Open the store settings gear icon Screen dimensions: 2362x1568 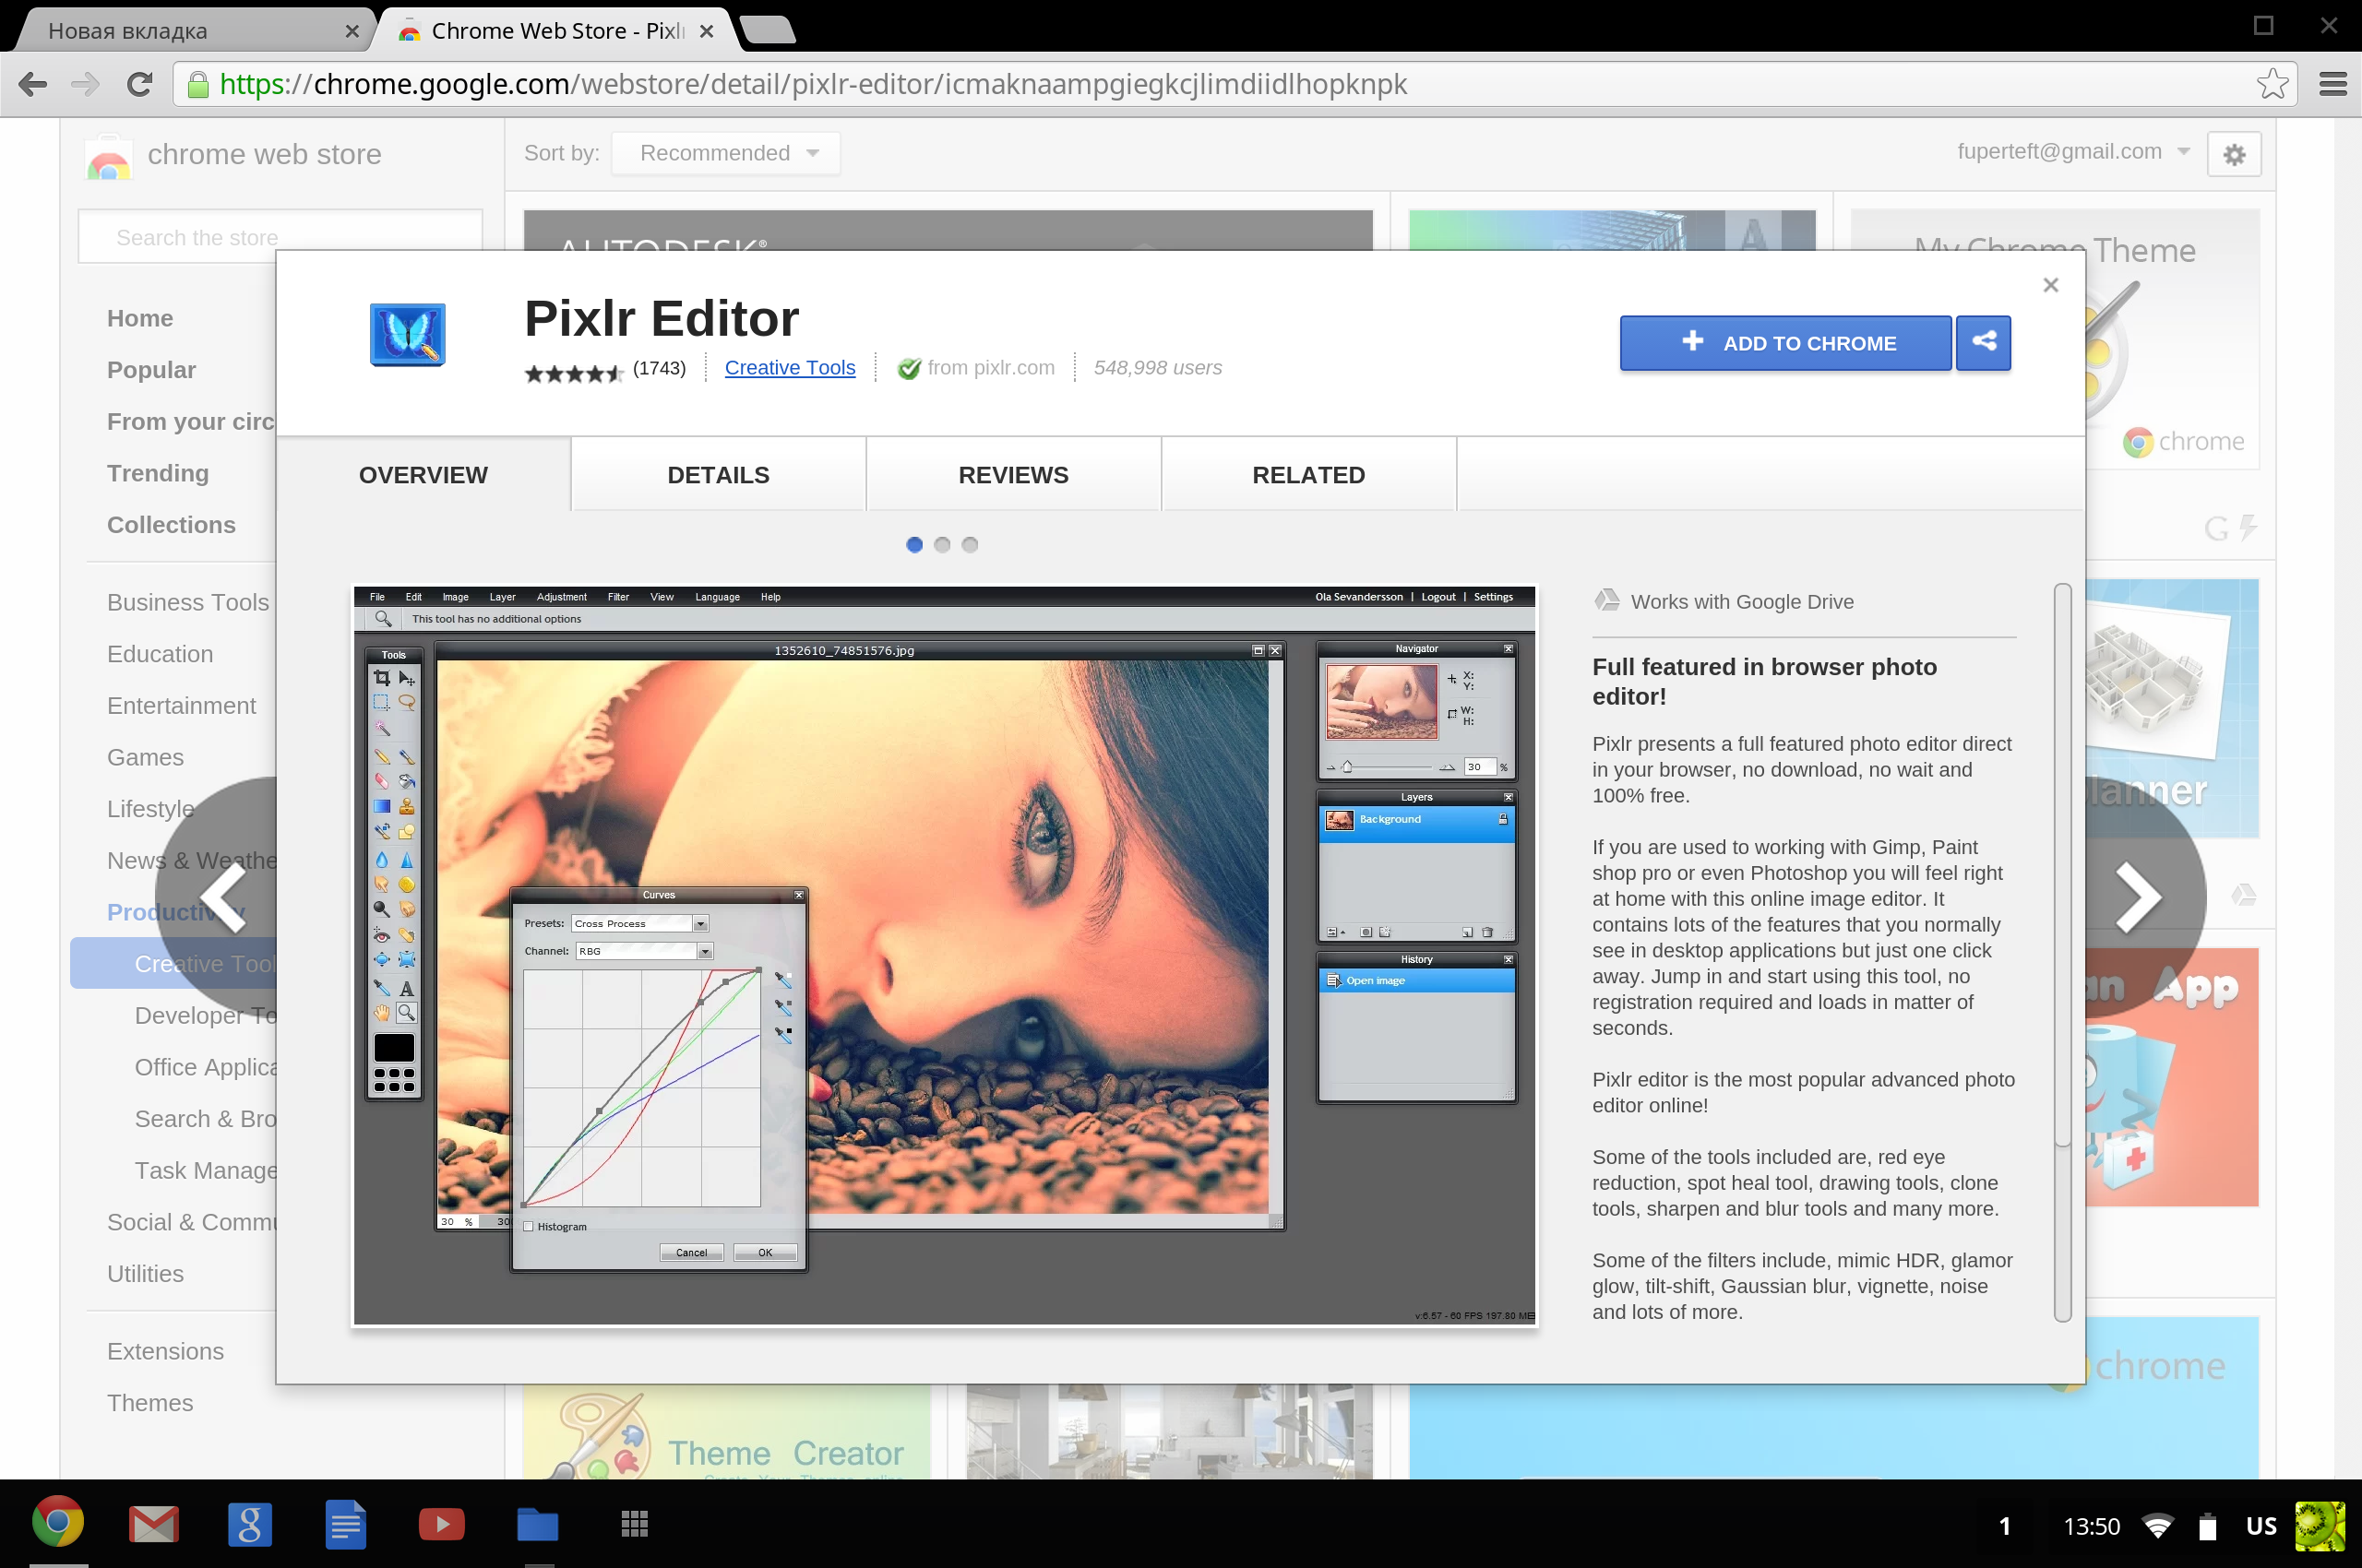coord(2233,154)
